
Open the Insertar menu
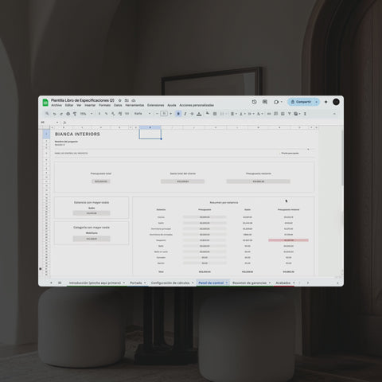[90, 105]
